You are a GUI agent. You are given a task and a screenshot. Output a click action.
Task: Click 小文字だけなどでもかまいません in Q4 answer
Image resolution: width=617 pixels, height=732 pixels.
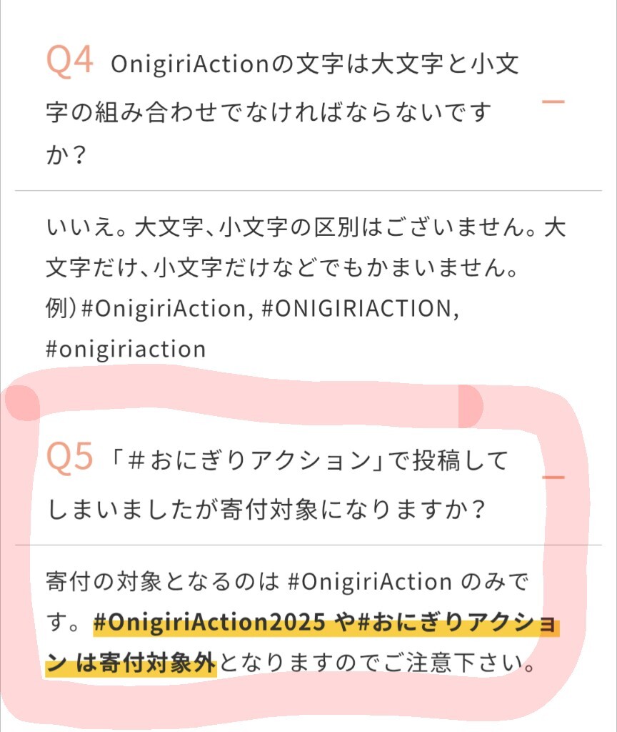coord(336,270)
